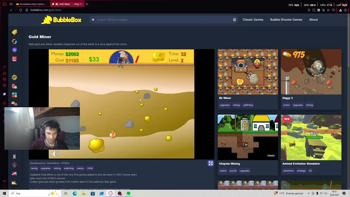Screen dimensions: 350x197
Task: Click the slash shortcut badge in search
Action: coord(234,20)
